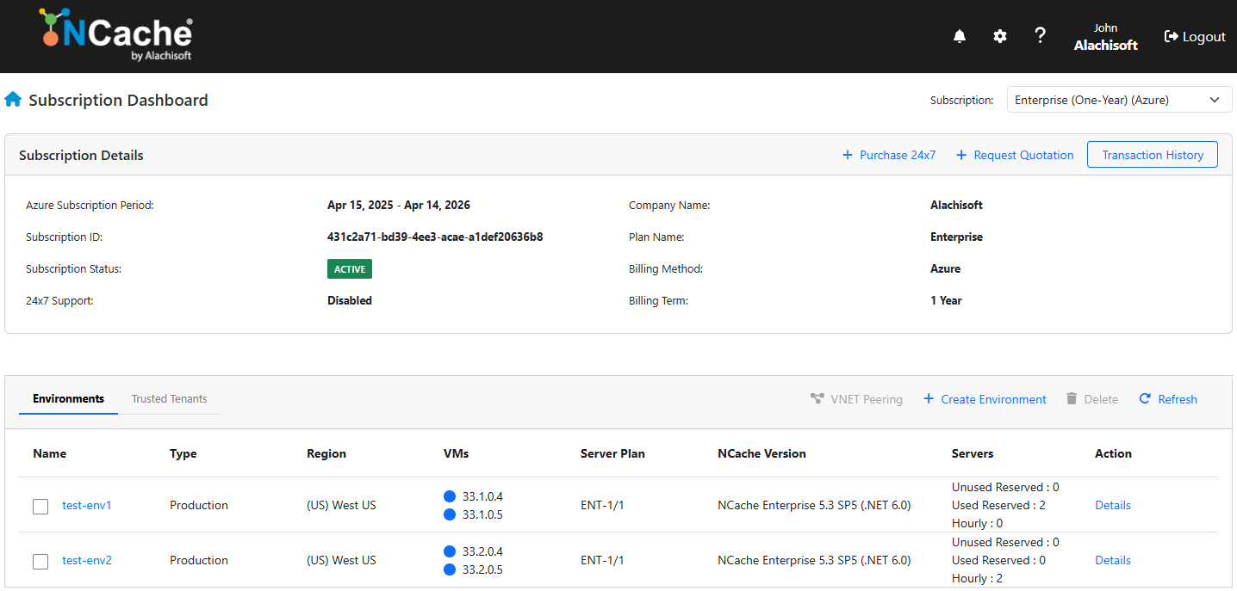Click the Request Quotation link
This screenshot has width=1237, height=591.
coord(1023,155)
